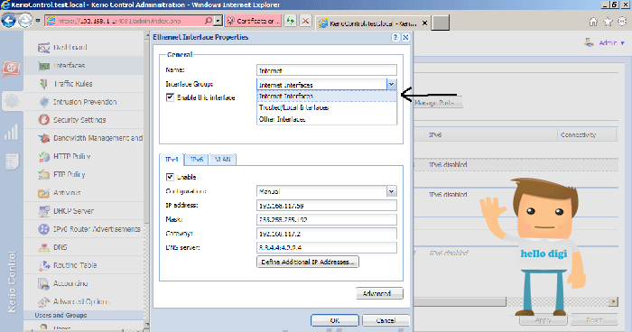Click the browser refresh icon
The width and height of the screenshot is (632, 332).
290,21
